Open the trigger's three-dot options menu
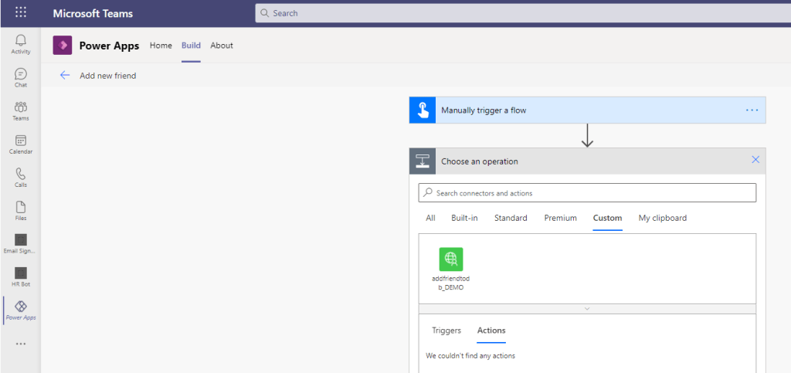Viewport: 791px width, 373px height. [752, 110]
